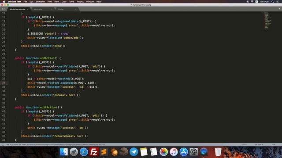This screenshot has height=158, width=282.
Task: Open the Selection menu
Action: pos(40,2)
